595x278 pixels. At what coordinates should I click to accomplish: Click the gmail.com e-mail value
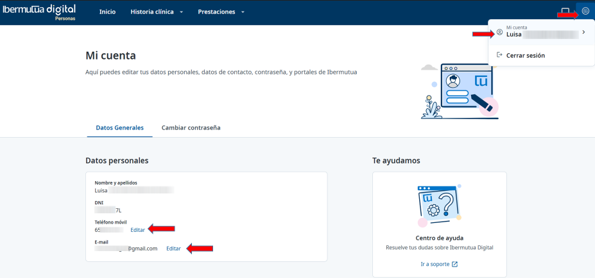(x=126, y=249)
